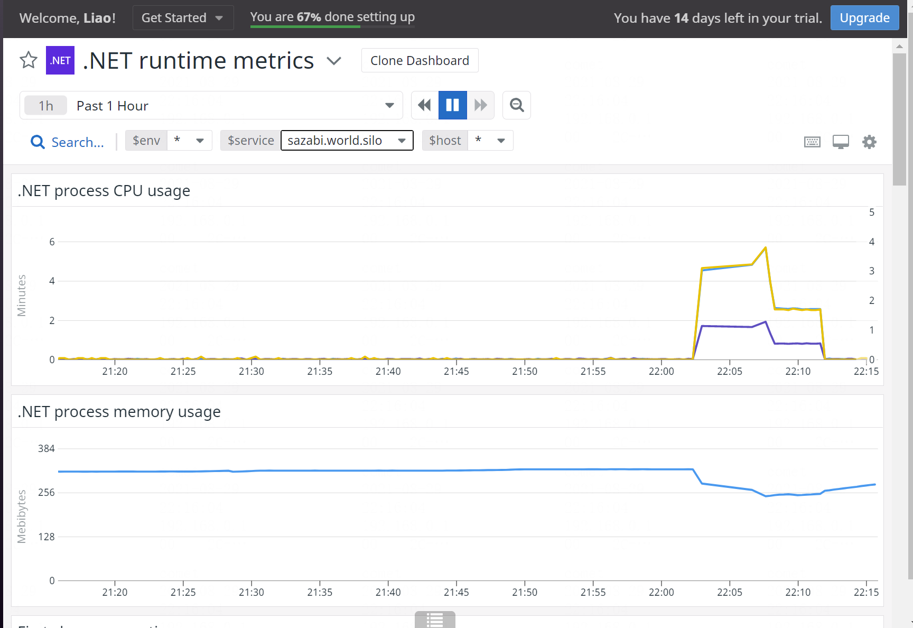Click the .NET process CPU usage title
Image resolution: width=913 pixels, height=628 pixels.
click(x=104, y=190)
